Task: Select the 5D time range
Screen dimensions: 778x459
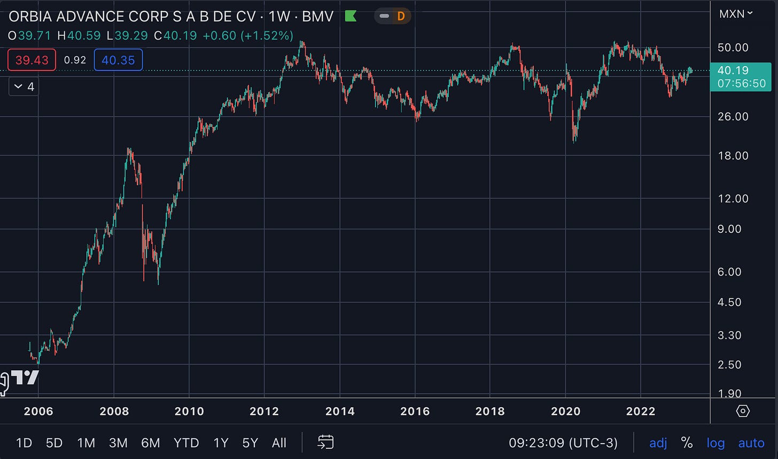Action: pos(55,442)
